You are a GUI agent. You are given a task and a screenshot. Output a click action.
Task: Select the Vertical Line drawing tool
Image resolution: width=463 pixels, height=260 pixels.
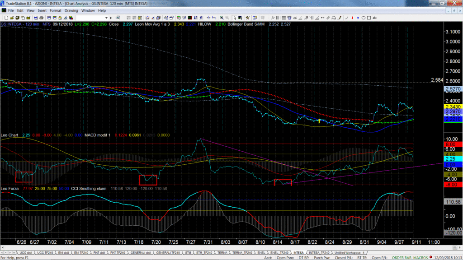click(278, 18)
